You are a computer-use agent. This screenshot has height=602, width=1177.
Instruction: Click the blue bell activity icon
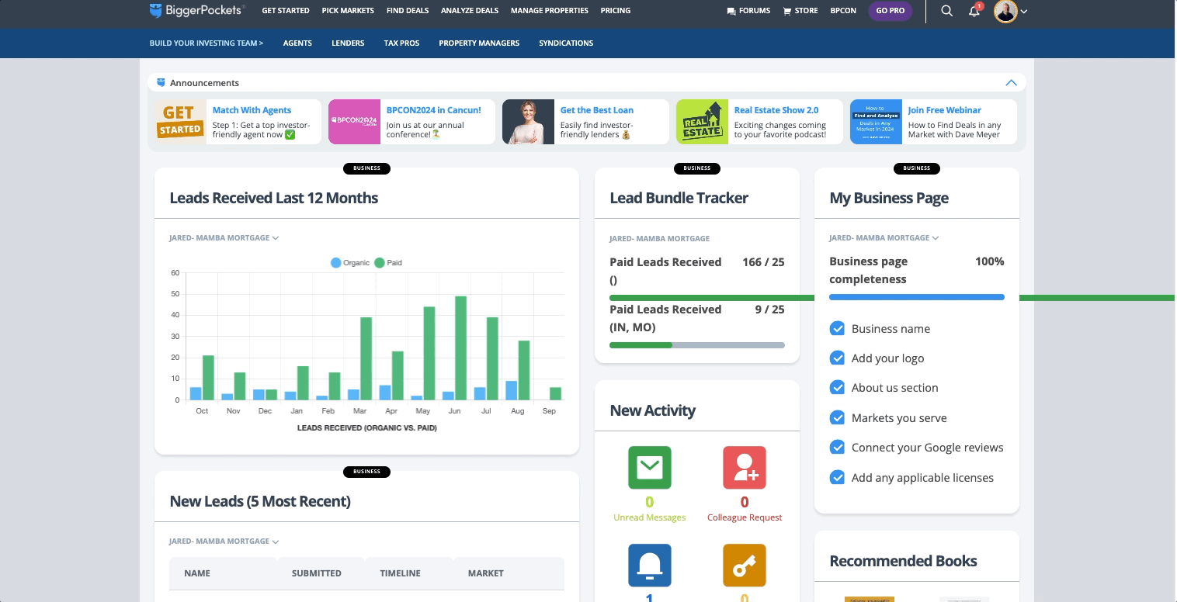click(x=649, y=565)
